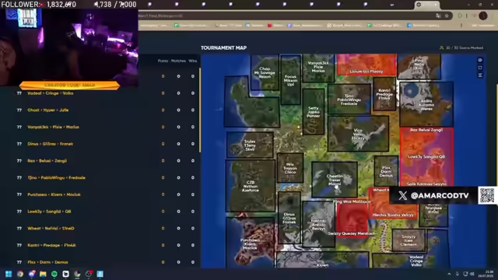Bookmark this page with the star icon

point(447,16)
